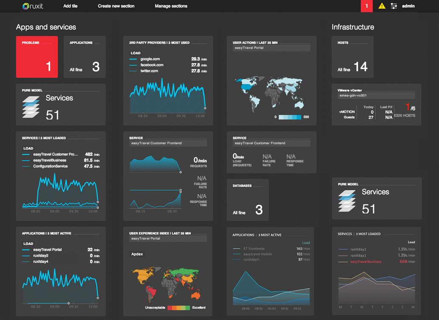
Task: Open the yellow warning triangle alert
Action: pyautogui.click(x=382, y=6)
